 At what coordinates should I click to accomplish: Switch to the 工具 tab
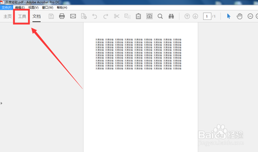22,16
